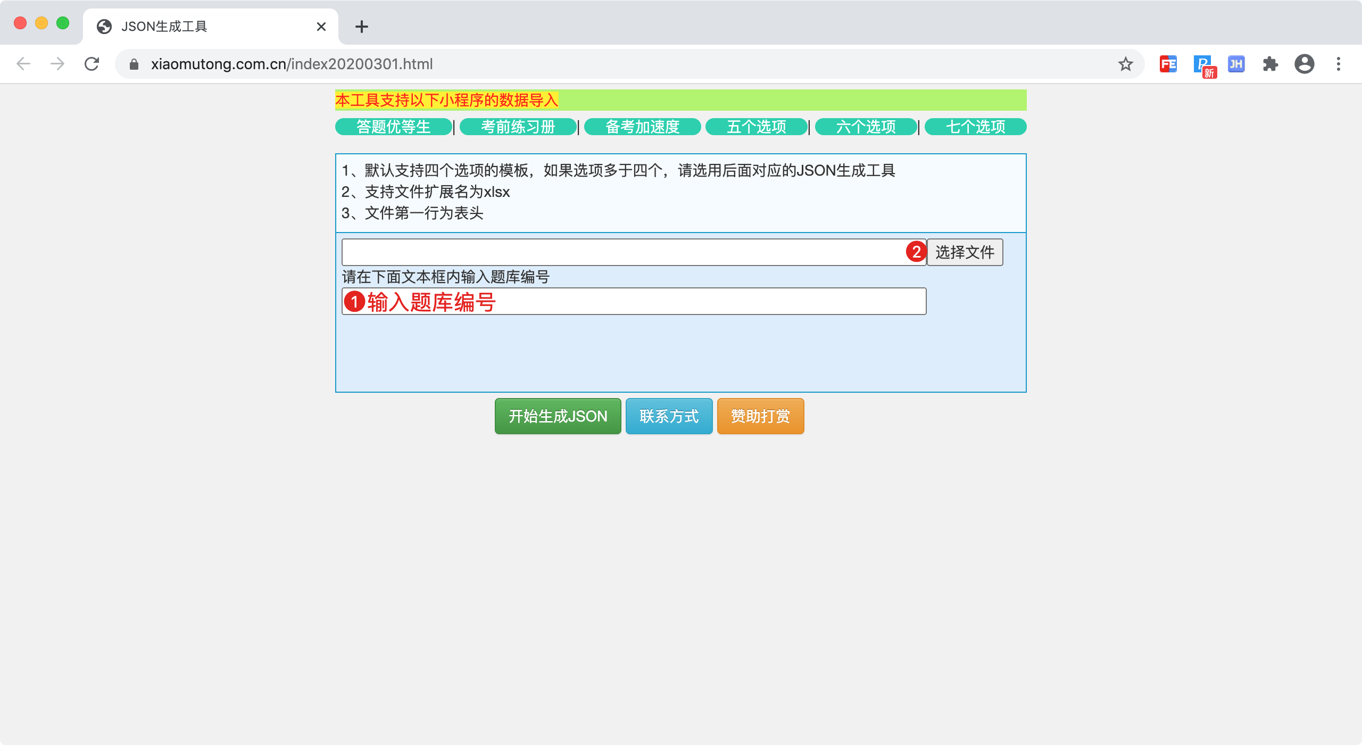This screenshot has width=1362, height=745.
Task: Open new tab with plus icon
Action: (x=362, y=27)
